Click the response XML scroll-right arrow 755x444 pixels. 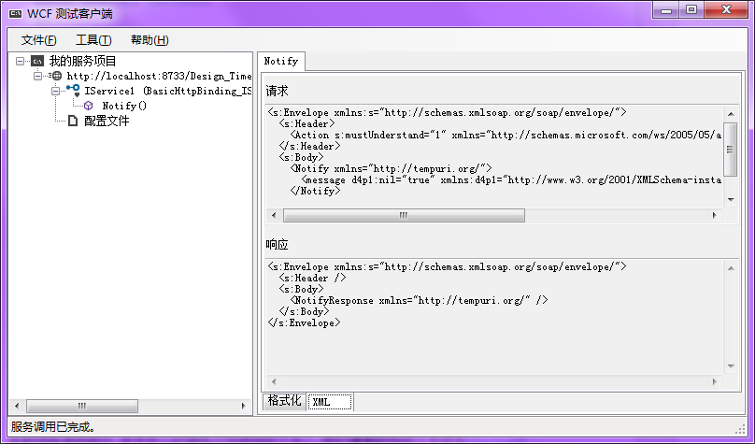[x=715, y=381]
